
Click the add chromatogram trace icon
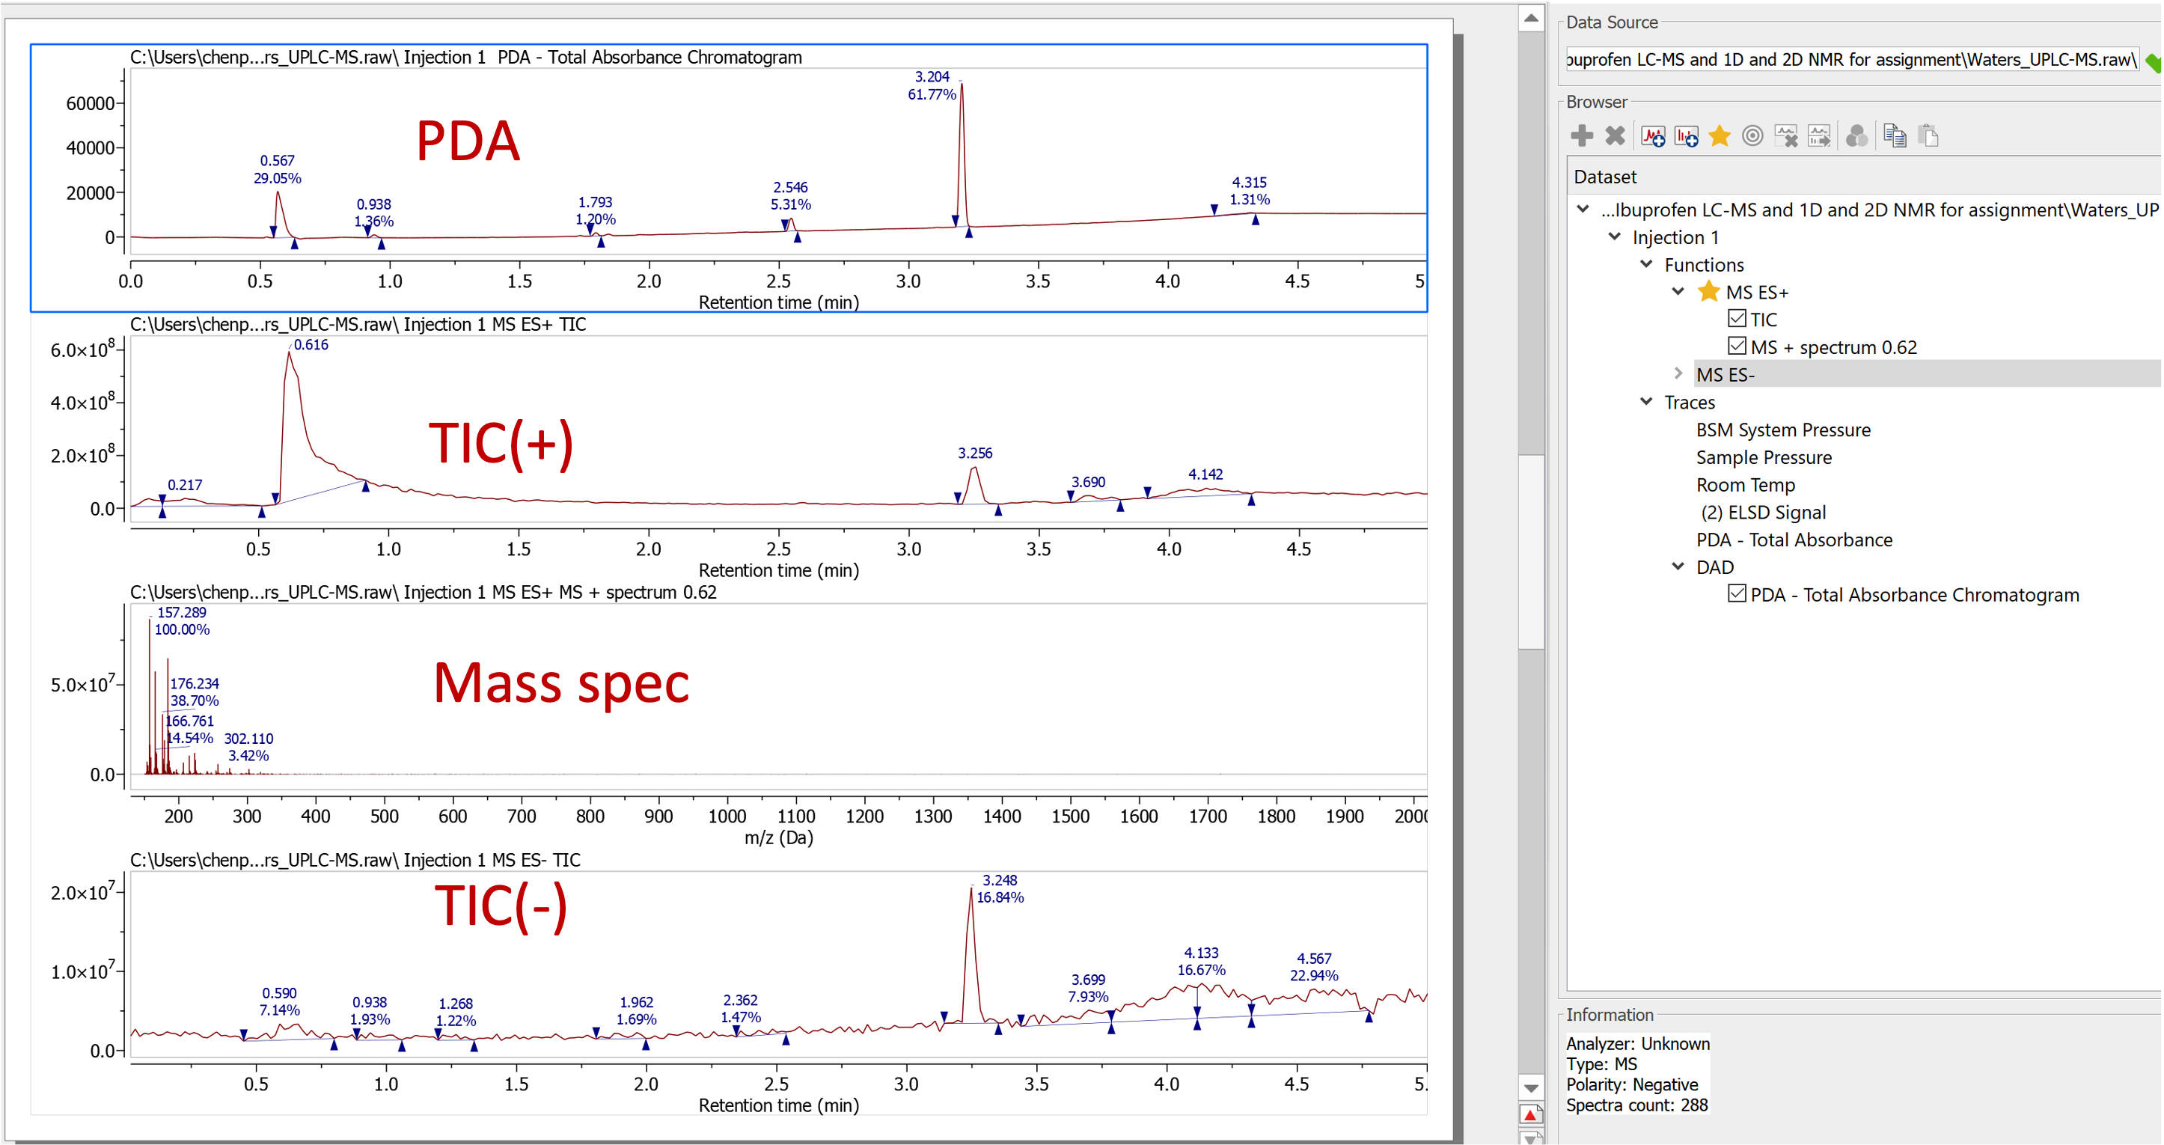[1652, 135]
